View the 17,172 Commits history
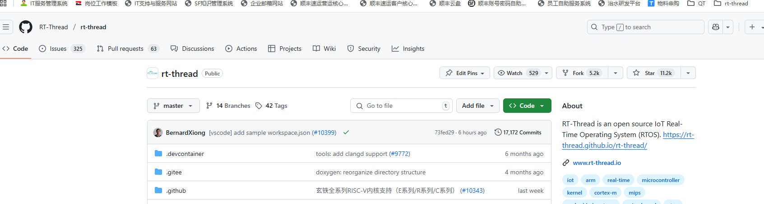764x204 pixels. pyautogui.click(x=518, y=133)
